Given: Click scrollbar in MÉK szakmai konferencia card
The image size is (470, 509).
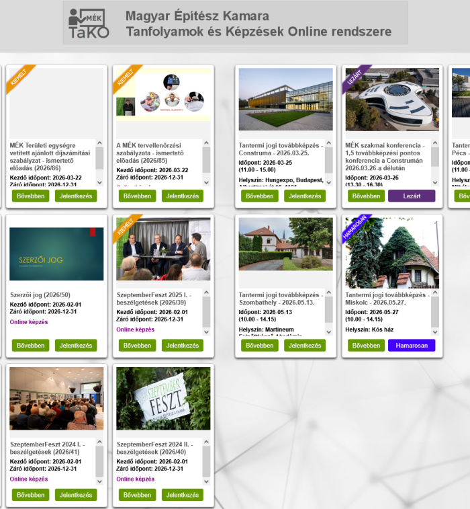Looking at the screenshot, I should pos(435,163).
